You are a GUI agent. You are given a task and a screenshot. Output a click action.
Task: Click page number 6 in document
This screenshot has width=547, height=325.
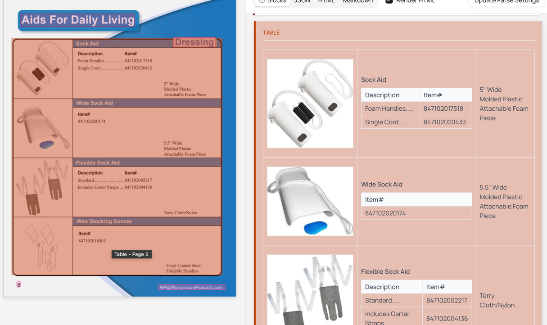(18, 284)
